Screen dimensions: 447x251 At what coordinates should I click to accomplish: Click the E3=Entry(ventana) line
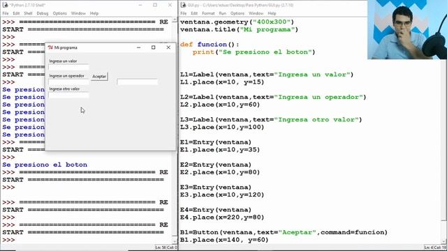click(x=216, y=188)
